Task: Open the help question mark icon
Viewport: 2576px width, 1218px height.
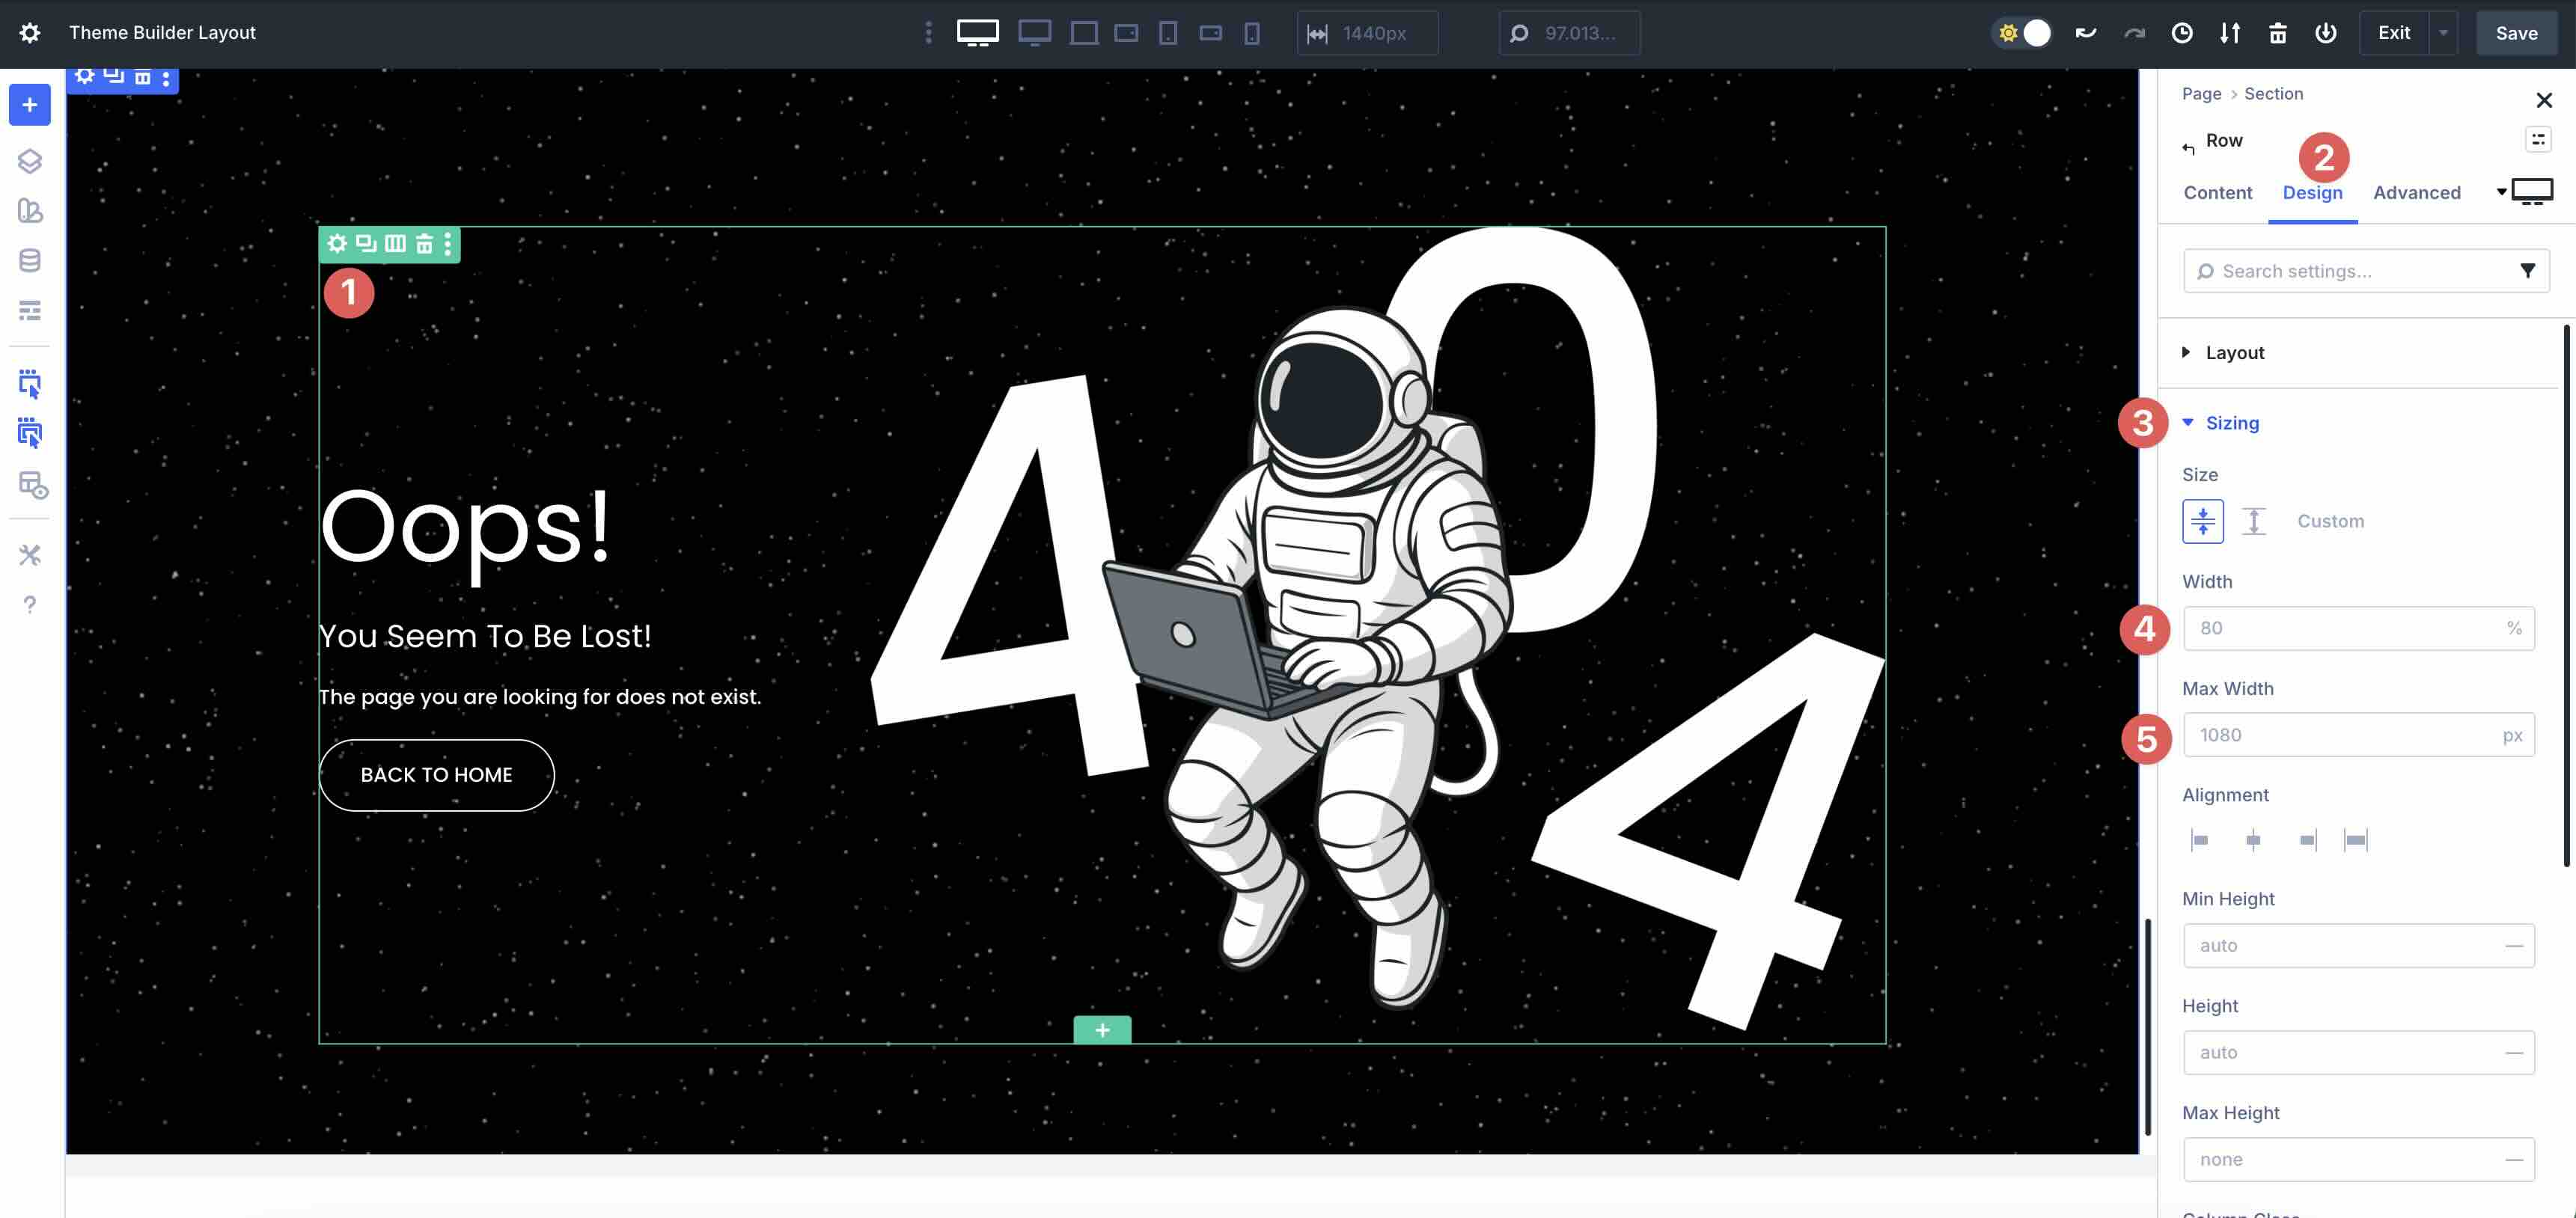Action: point(29,604)
